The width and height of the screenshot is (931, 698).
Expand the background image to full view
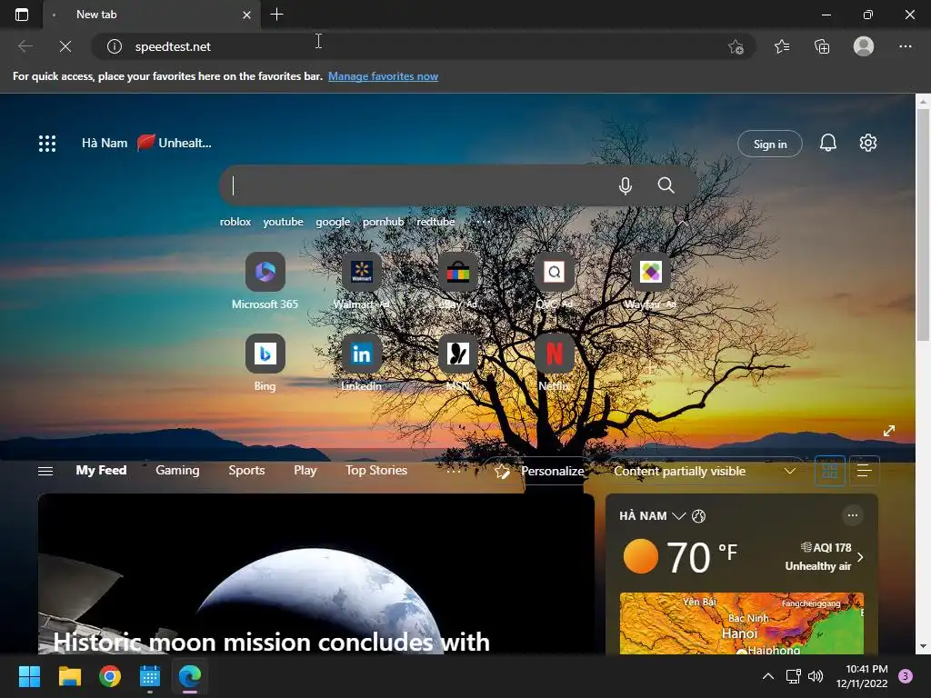[x=889, y=431]
